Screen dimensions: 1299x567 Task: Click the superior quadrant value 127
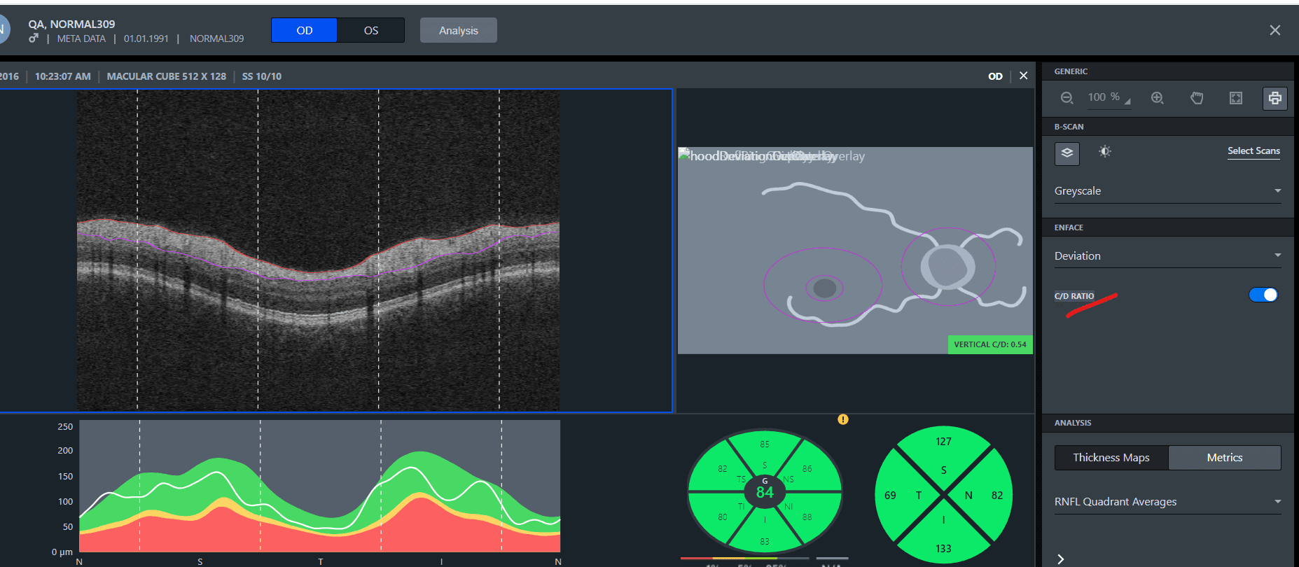pos(943,442)
